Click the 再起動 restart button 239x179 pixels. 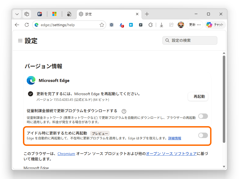coord(198,97)
